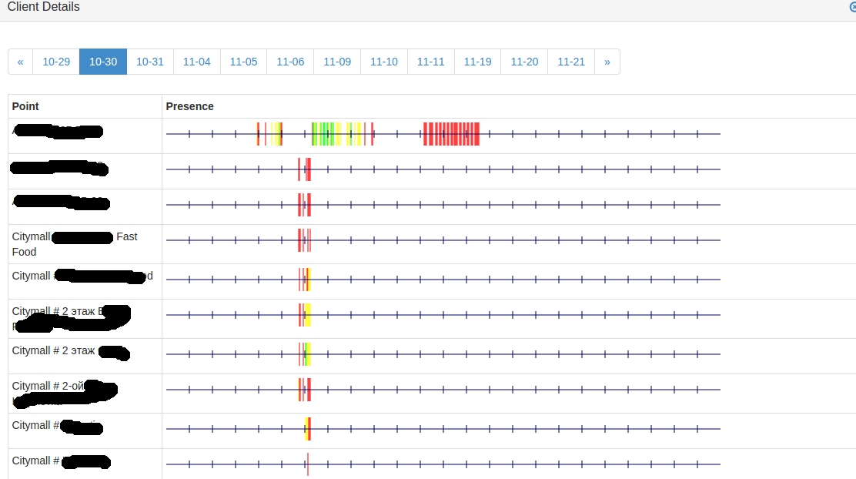Screen dimensions: 856x479
Task: Open the 11-04 date tab
Action: pyautogui.click(x=196, y=62)
